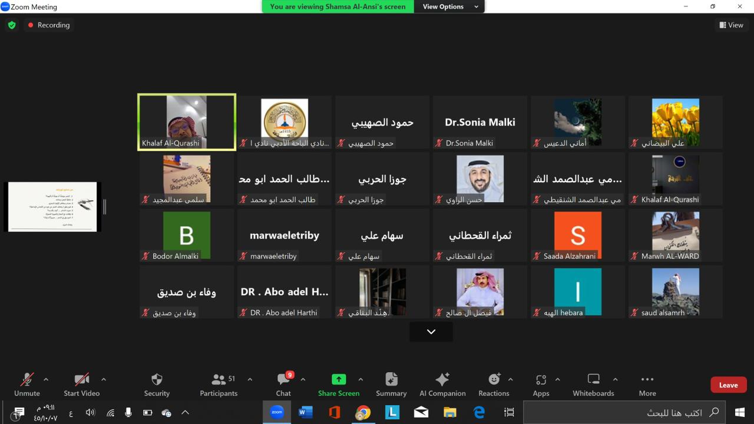
Task: Click the green Share Screen icon
Action: pyautogui.click(x=339, y=380)
